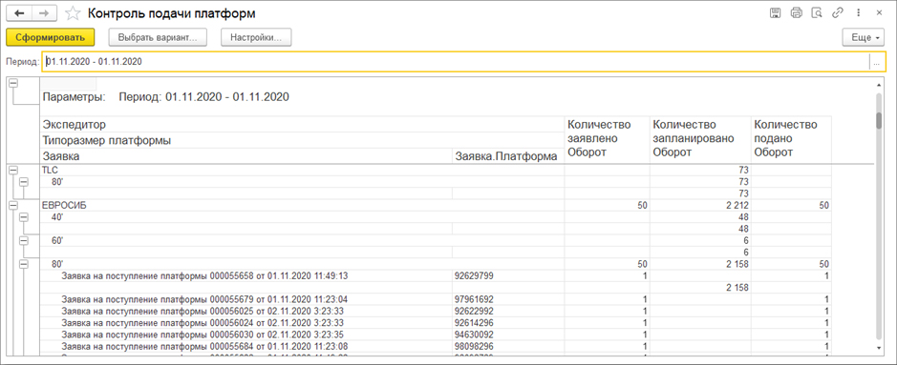Collapse the 40' subgroup under ЕВРОСИБ
The width and height of the screenshot is (897, 365).
click(x=24, y=217)
